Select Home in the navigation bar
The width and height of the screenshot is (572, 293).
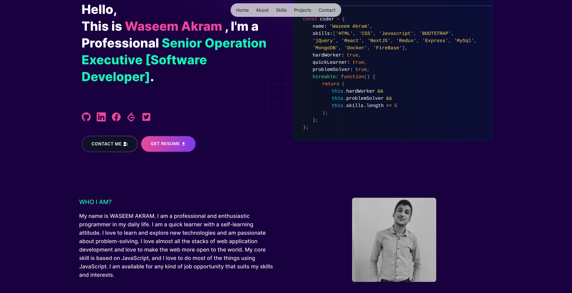coord(242,10)
